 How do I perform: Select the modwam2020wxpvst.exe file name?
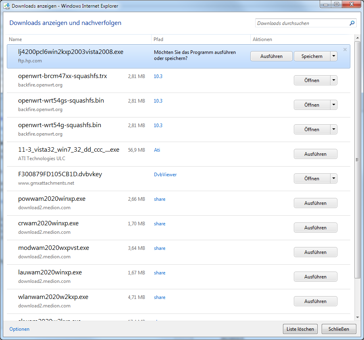[x=54, y=248]
